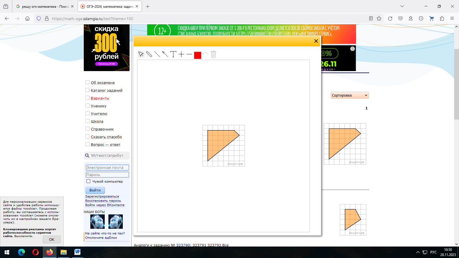
Task: Open the Зарегистрироваться link
Action: click(x=102, y=196)
